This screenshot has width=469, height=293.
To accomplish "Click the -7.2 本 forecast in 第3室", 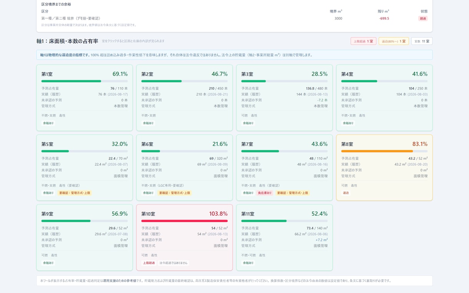I will tap(322, 100).
